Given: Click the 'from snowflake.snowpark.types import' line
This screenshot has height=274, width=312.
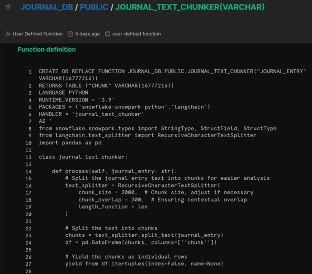Looking at the screenshot, I should pos(157,129).
